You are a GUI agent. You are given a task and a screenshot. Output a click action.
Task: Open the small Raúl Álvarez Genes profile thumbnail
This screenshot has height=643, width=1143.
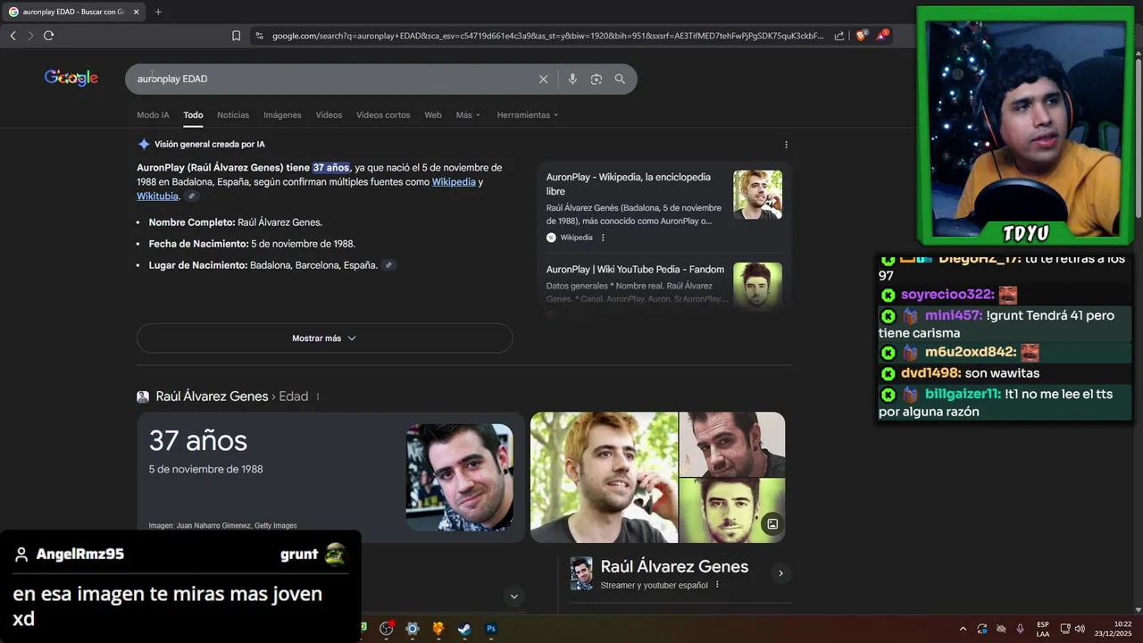click(x=581, y=573)
